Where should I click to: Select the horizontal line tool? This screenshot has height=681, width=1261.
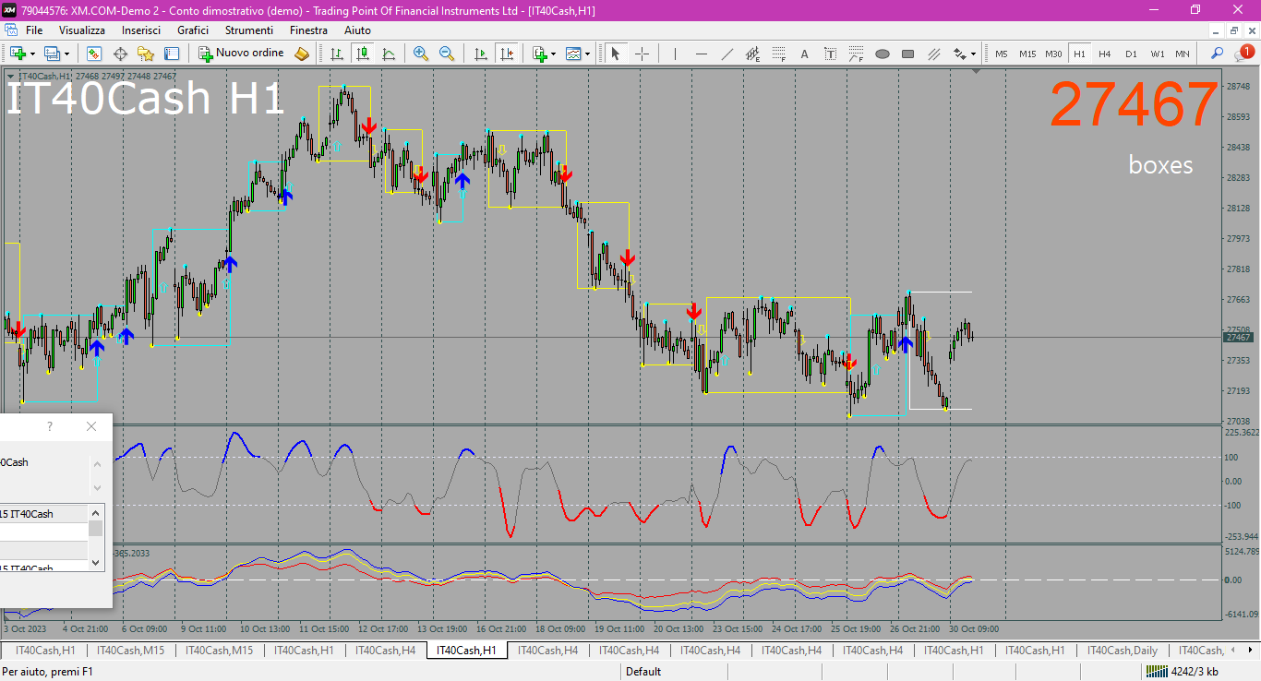click(x=701, y=54)
